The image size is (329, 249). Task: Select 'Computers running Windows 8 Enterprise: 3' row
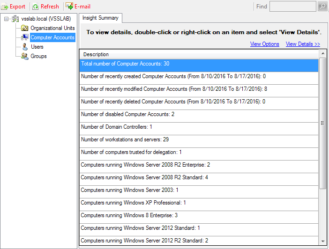tap(199, 217)
